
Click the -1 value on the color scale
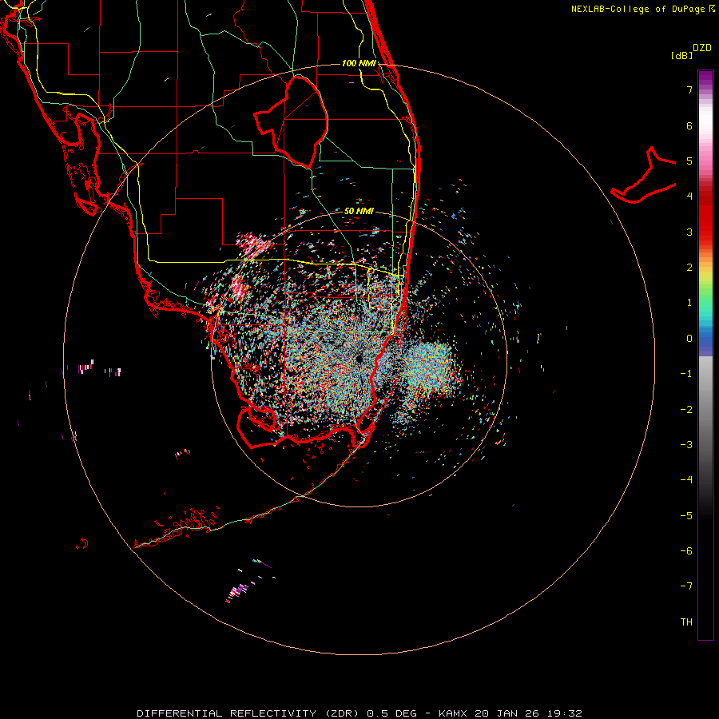[686, 373]
